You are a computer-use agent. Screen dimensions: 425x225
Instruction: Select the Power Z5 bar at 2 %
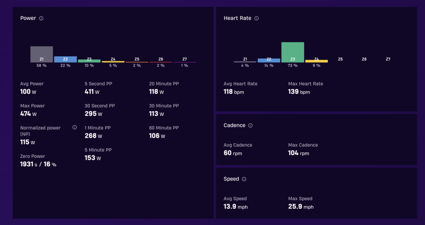pos(137,62)
